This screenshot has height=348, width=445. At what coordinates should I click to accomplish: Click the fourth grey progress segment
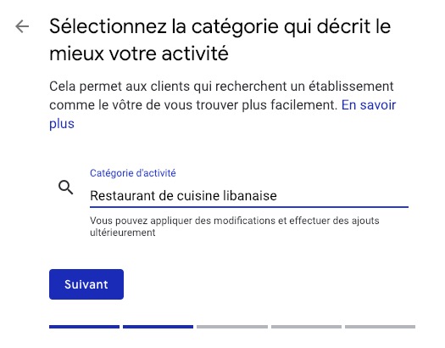click(x=306, y=327)
